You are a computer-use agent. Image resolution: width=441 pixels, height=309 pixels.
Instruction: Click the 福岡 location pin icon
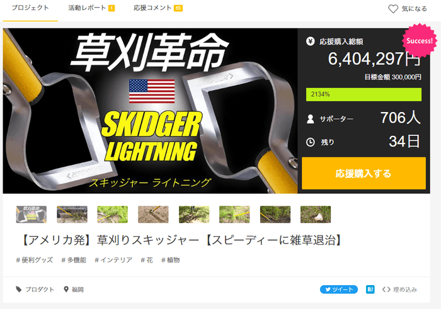pyautogui.click(x=66, y=289)
